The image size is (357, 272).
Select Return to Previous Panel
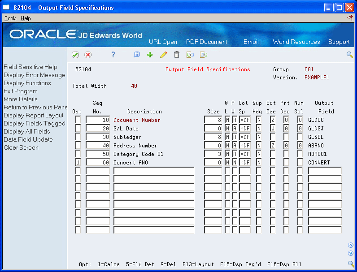click(x=35, y=107)
